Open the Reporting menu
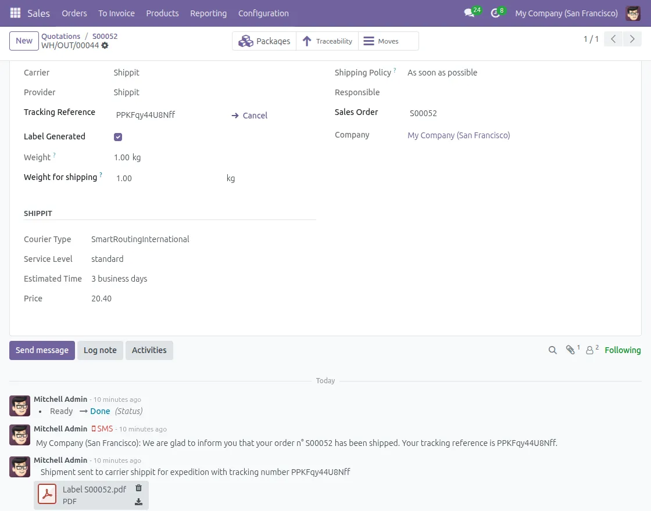The height and width of the screenshot is (511, 651). click(x=209, y=13)
